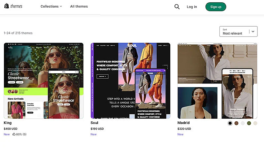Choose the beige Madrid color swatch
Viewport: 264px width, 148px height.
point(255,123)
